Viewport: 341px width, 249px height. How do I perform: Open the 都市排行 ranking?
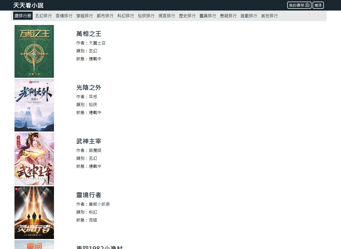(x=105, y=16)
